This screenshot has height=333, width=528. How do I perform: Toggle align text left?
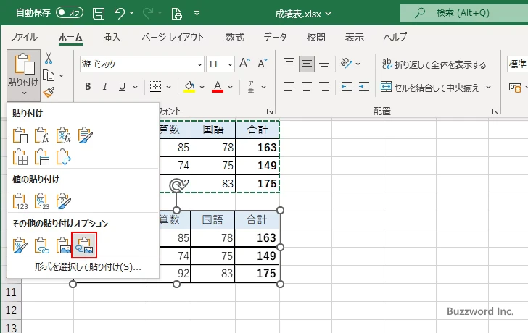(x=289, y=87)
